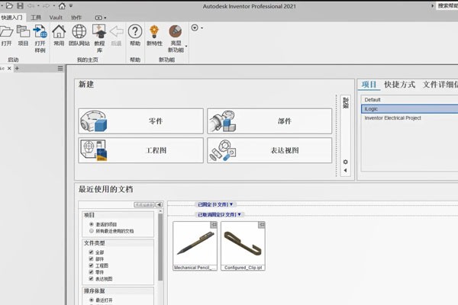The width and height of the screenshot is (458, 305).
Task: Open the Mechanical Pencil thumbnail
Action: click(195, 246)
